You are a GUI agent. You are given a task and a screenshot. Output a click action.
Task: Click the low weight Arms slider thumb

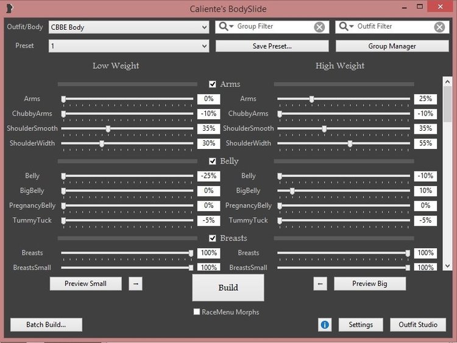[x=63, y=99]
